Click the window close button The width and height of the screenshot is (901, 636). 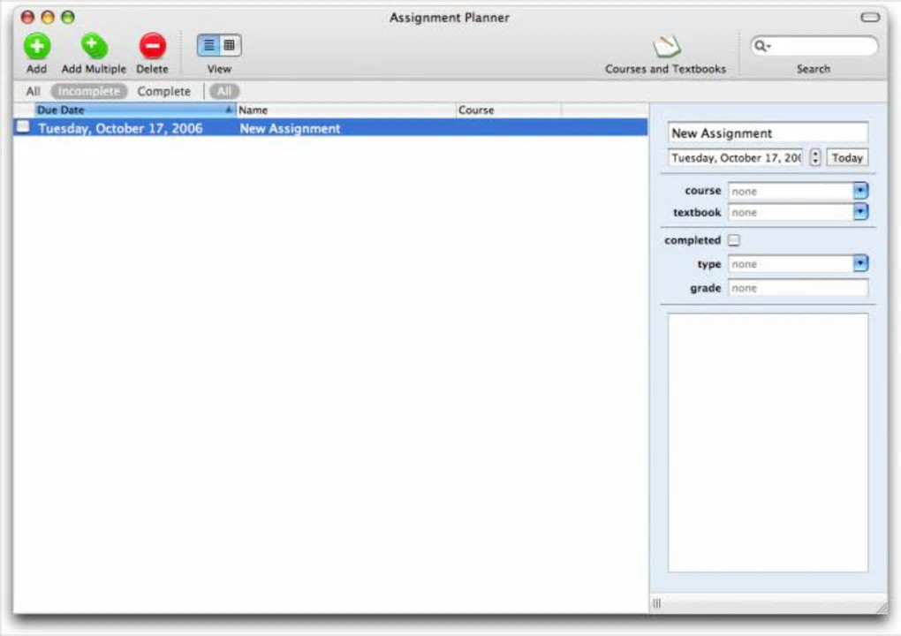pos(27,18)
